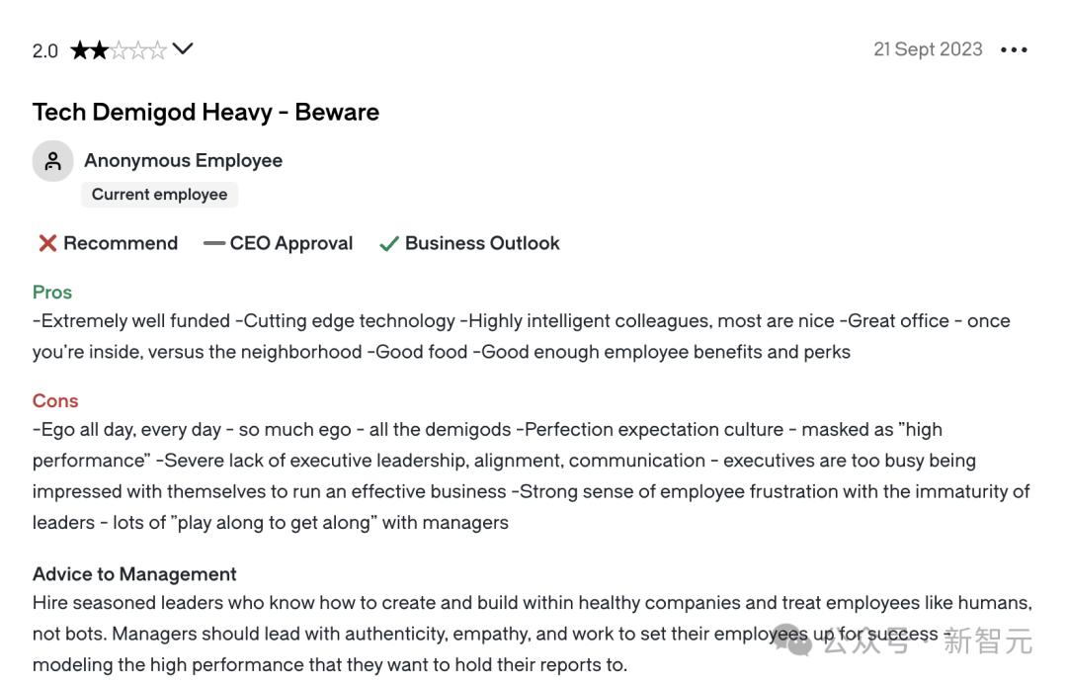The width and height of the screenshot is (1067, 684).
Task: Click the grey dash CEO Approval icon
Action: point(213,243)
